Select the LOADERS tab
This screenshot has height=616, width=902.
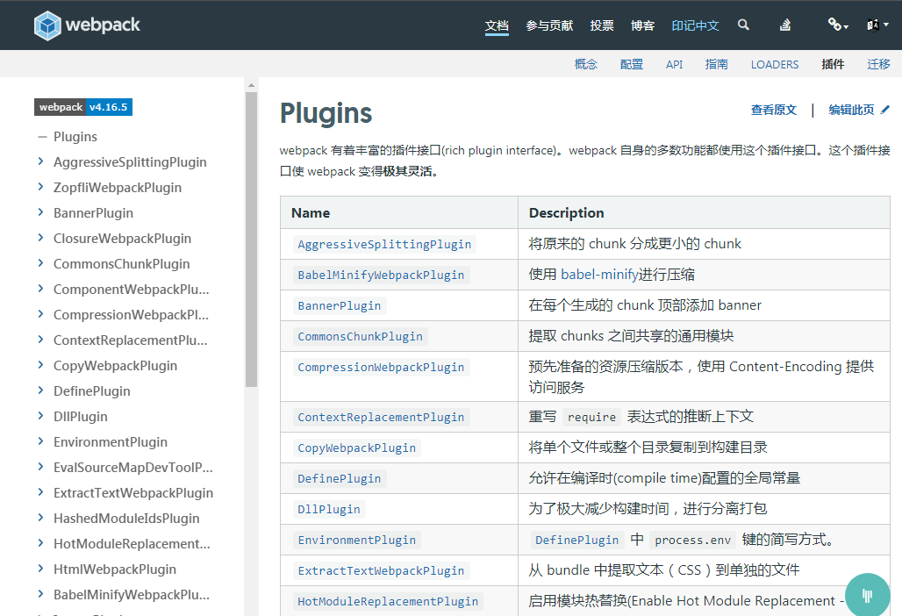click(774, 64)
